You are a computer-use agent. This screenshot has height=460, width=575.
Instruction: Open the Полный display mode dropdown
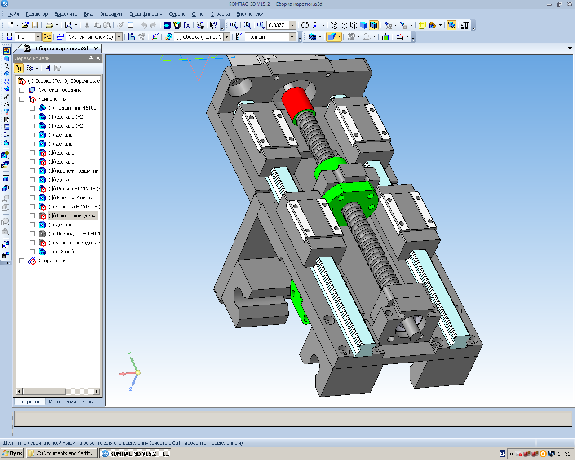click(292, 37)
